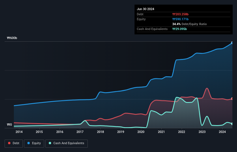The image size is (237, 152).
Task: Select the blue Equity endpoint marker on chart
Action: 232,43
